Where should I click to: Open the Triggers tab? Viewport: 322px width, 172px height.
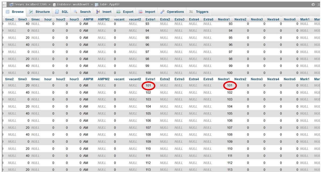coord(199,12)
